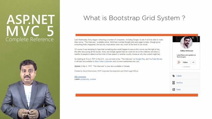
Task: Open the Xbox Video customers link
Action: [x=103, y=61]
